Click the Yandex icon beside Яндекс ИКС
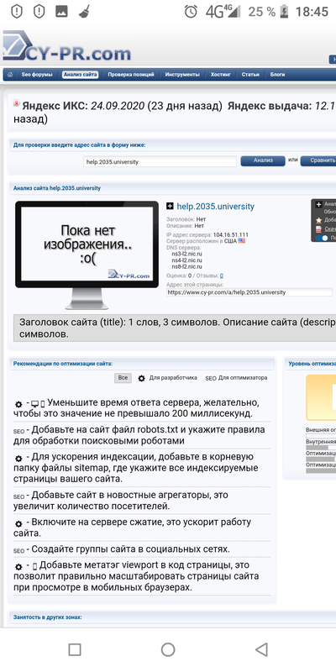This screenshot has height=672, width=336. (16, 103)
